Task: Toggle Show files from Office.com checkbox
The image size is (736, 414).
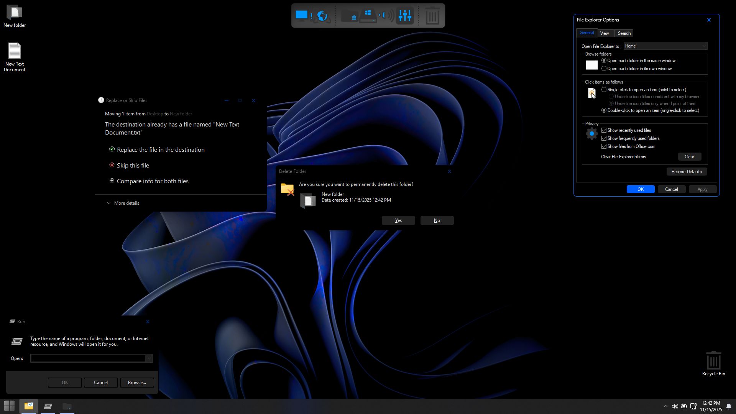Action: coord(604,146)
